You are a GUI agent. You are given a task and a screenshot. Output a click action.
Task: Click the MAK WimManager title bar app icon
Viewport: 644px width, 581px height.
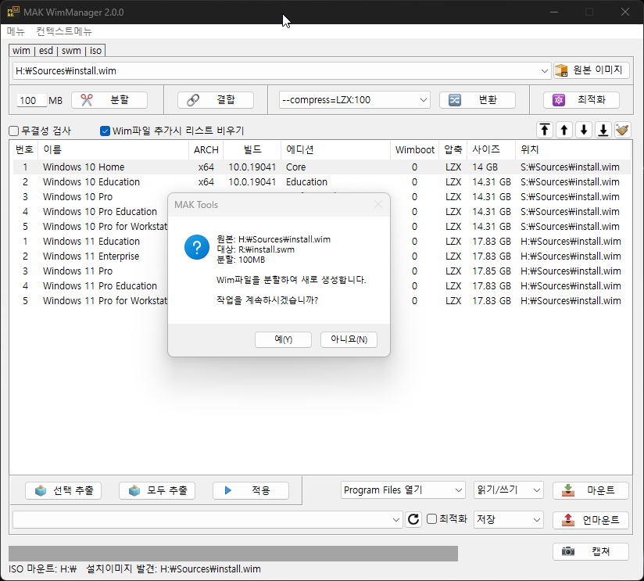tap(13, 12)
